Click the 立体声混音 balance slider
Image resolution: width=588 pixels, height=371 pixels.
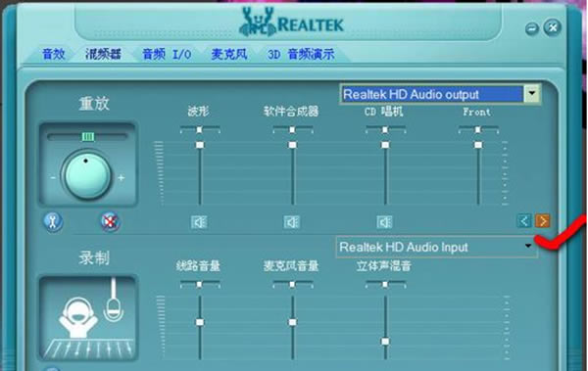[x=385, y=285]
